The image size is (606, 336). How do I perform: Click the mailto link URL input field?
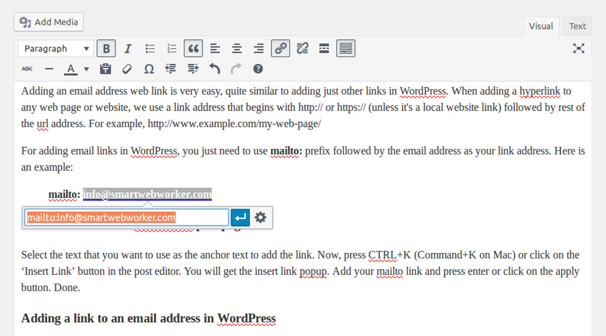point(127,218)
